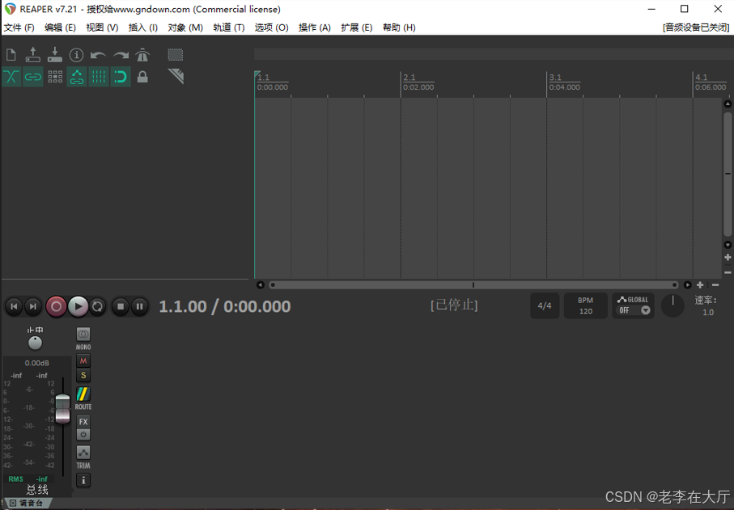Toggle envelope points move with items icon

click(x=76, y=77)
